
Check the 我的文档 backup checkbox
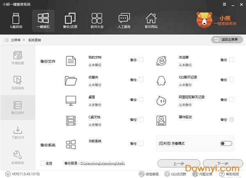click(x=141, y=60)
